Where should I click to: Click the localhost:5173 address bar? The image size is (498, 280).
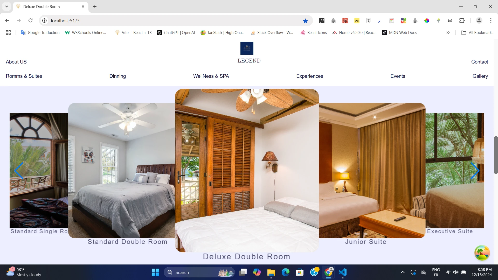tap(171, 20)
